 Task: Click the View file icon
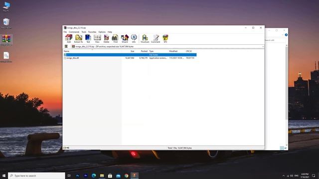click(x=97, y=39)
